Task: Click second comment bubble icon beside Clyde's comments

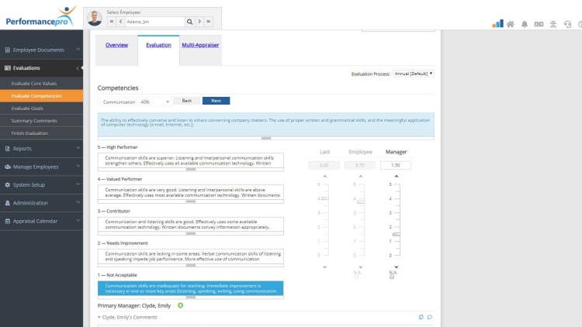Action: coord(429,317)
